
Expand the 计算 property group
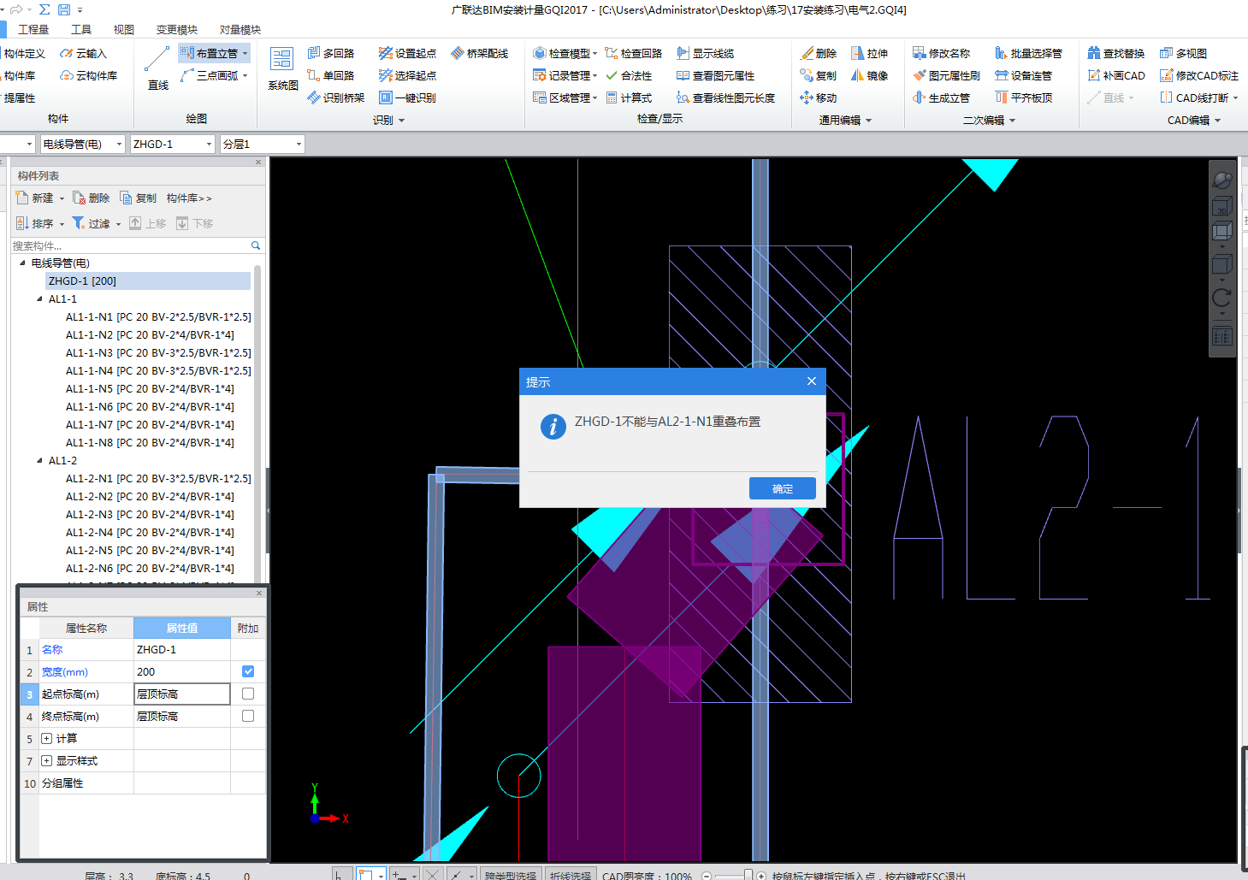[x=47, y=738]
